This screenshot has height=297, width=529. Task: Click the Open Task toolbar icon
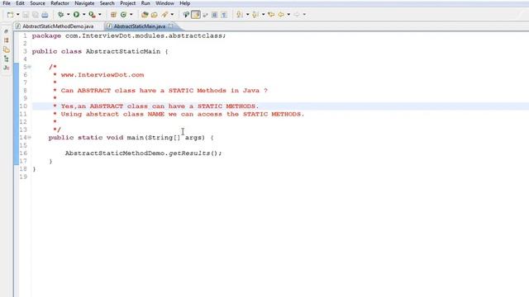click(x=155, y=15)
